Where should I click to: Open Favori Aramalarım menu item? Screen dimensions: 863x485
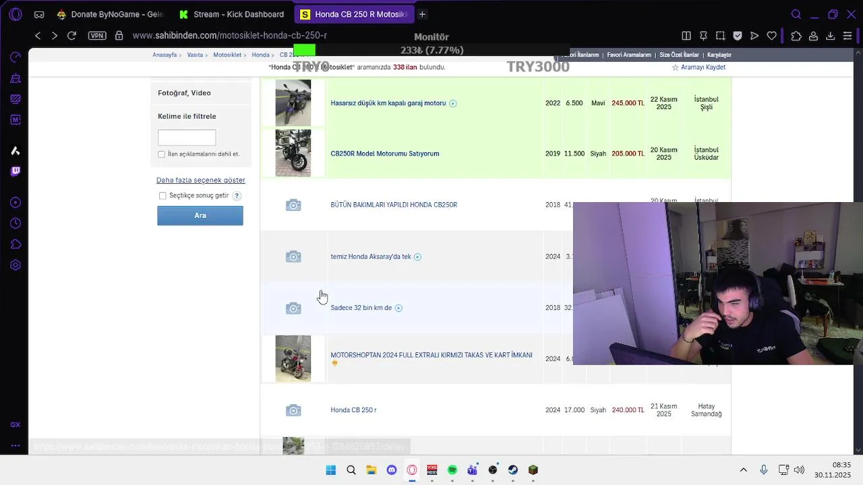coord(629,55)
